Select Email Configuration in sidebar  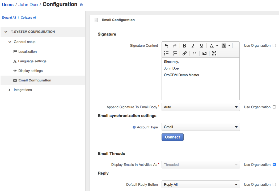pos(35,80)
